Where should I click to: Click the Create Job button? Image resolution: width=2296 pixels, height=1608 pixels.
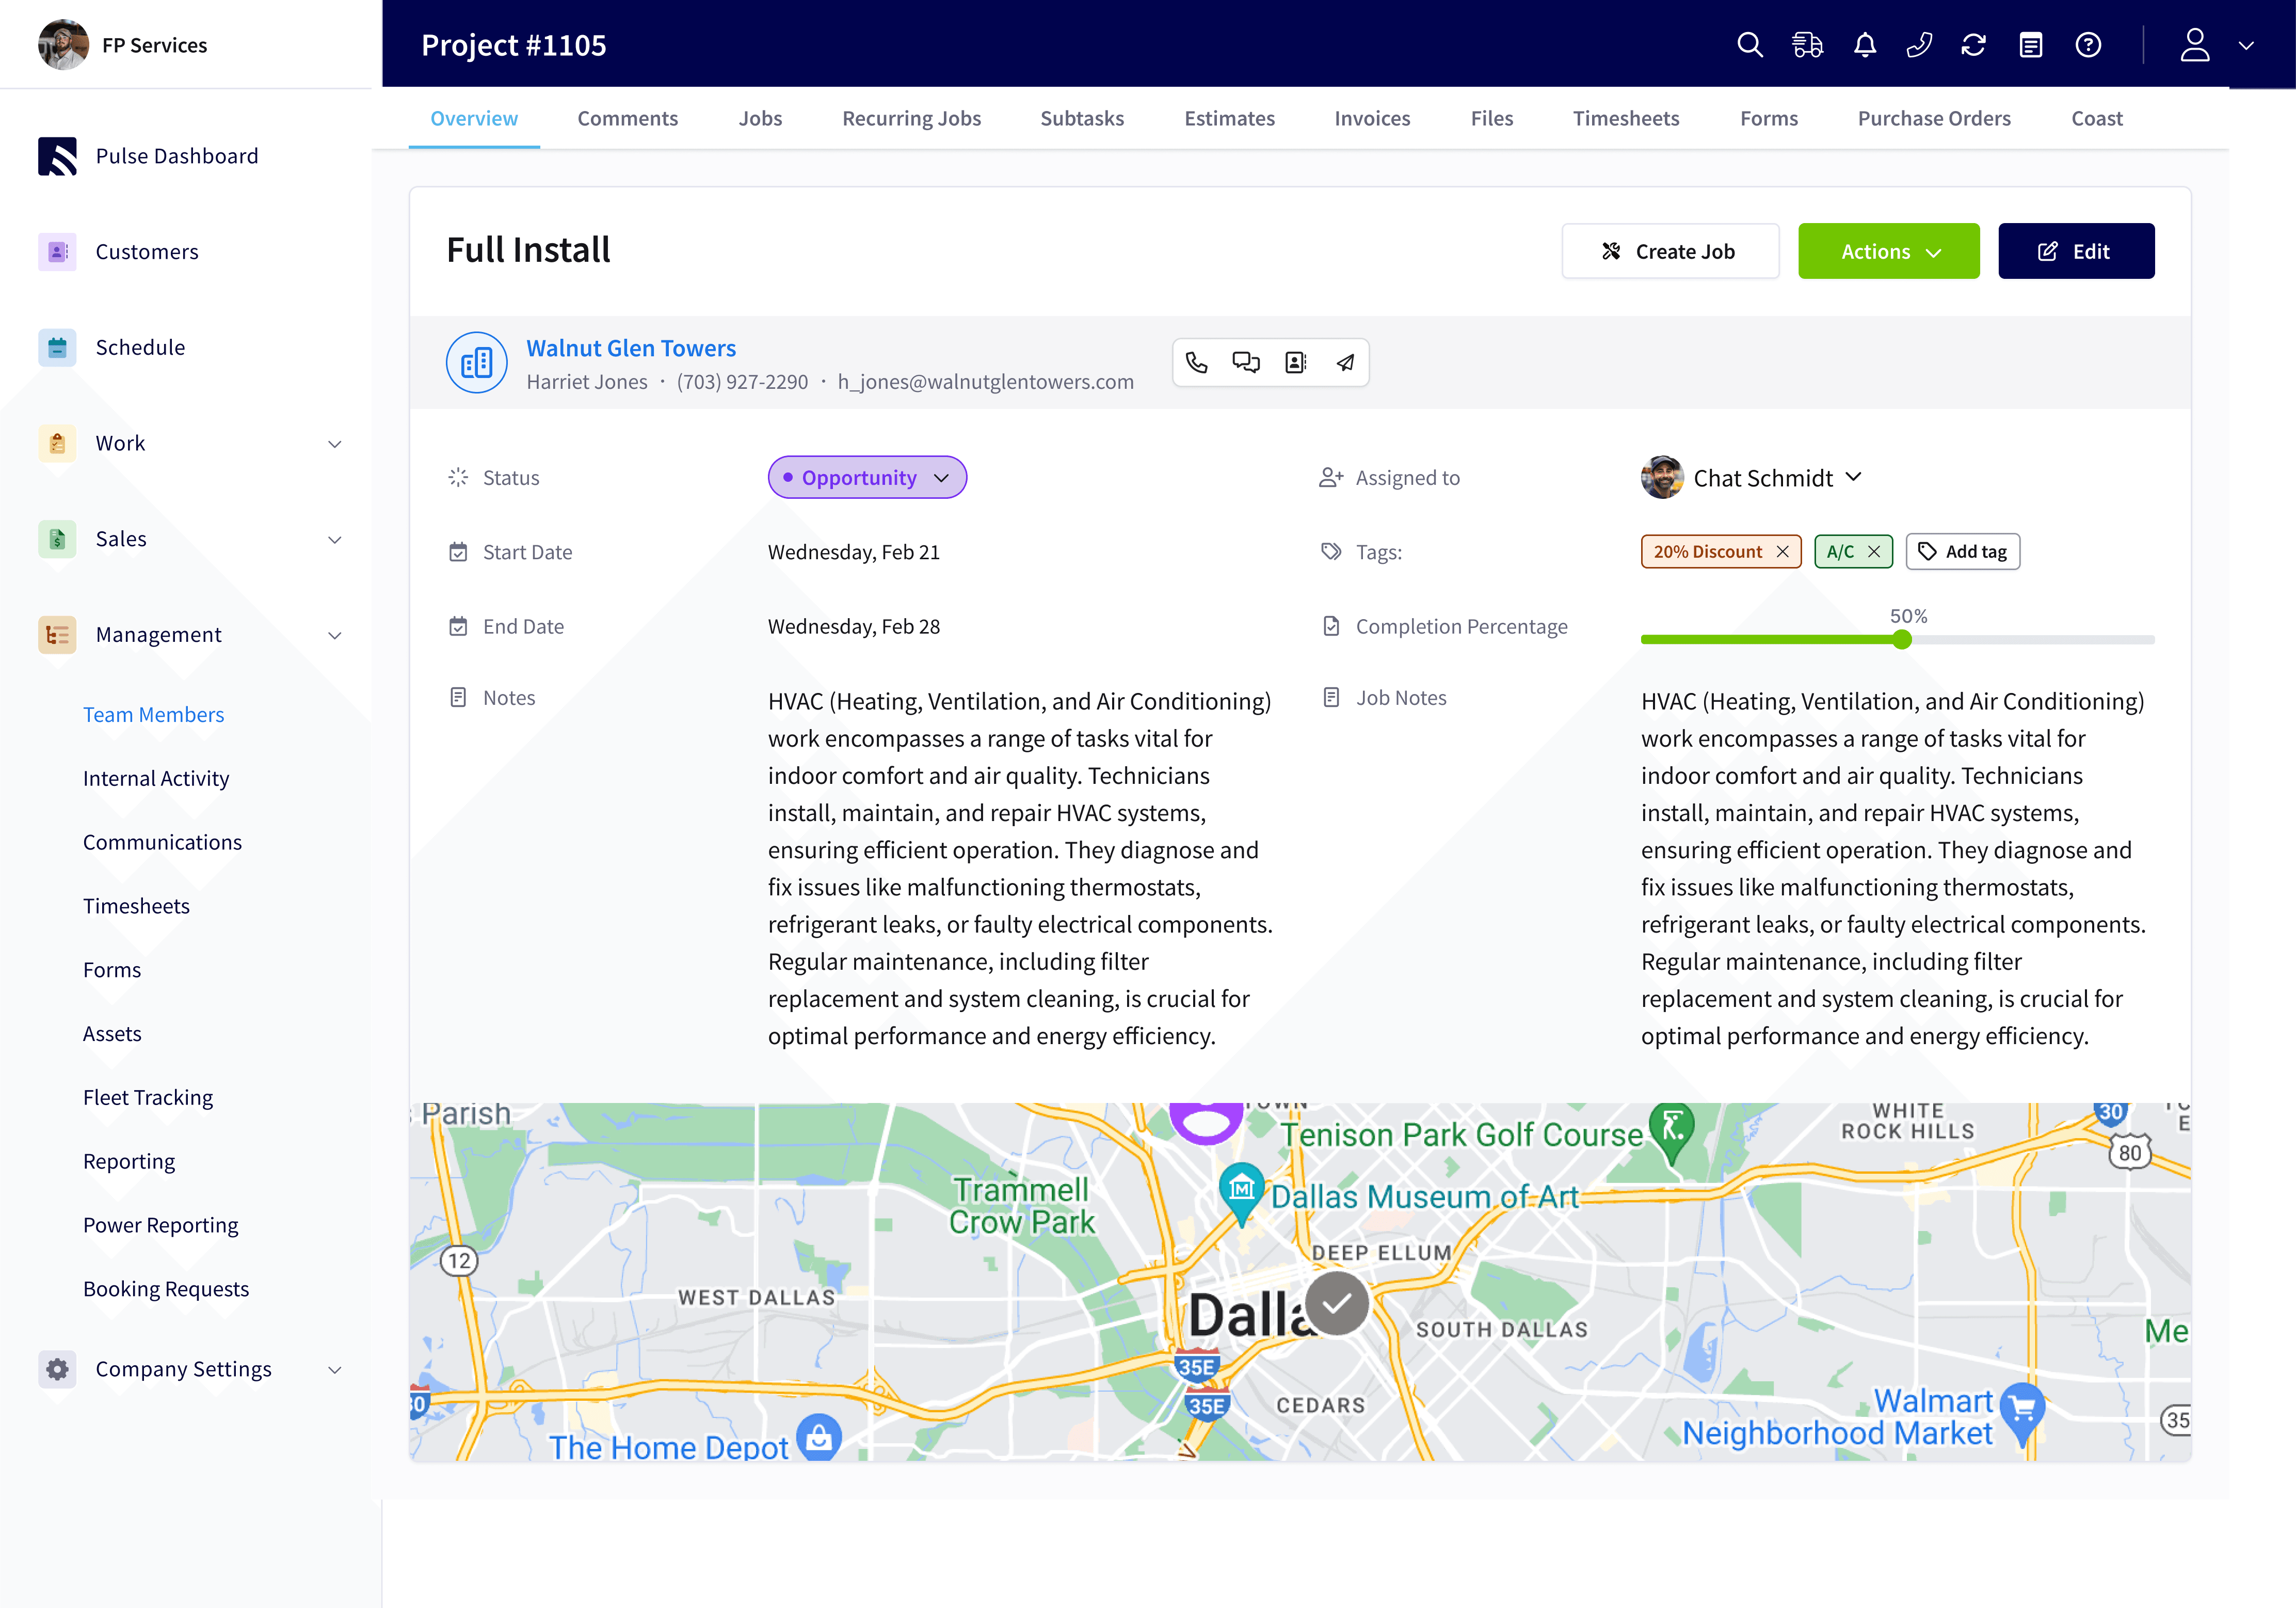click(1670, 251)
